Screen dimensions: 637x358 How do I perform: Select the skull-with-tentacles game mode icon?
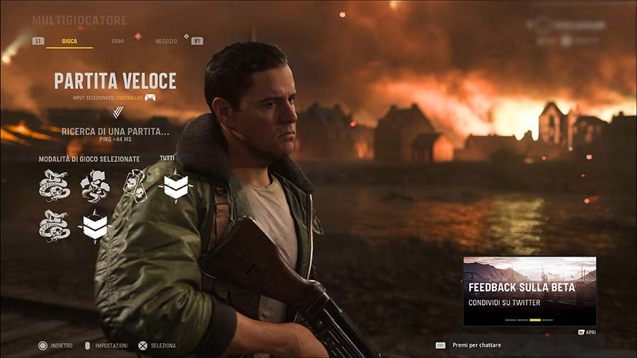tap(95, 187)
